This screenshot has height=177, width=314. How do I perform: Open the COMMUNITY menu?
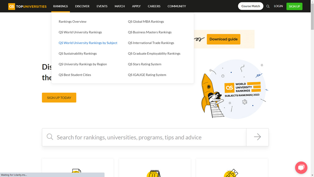[x=176, y=6]
